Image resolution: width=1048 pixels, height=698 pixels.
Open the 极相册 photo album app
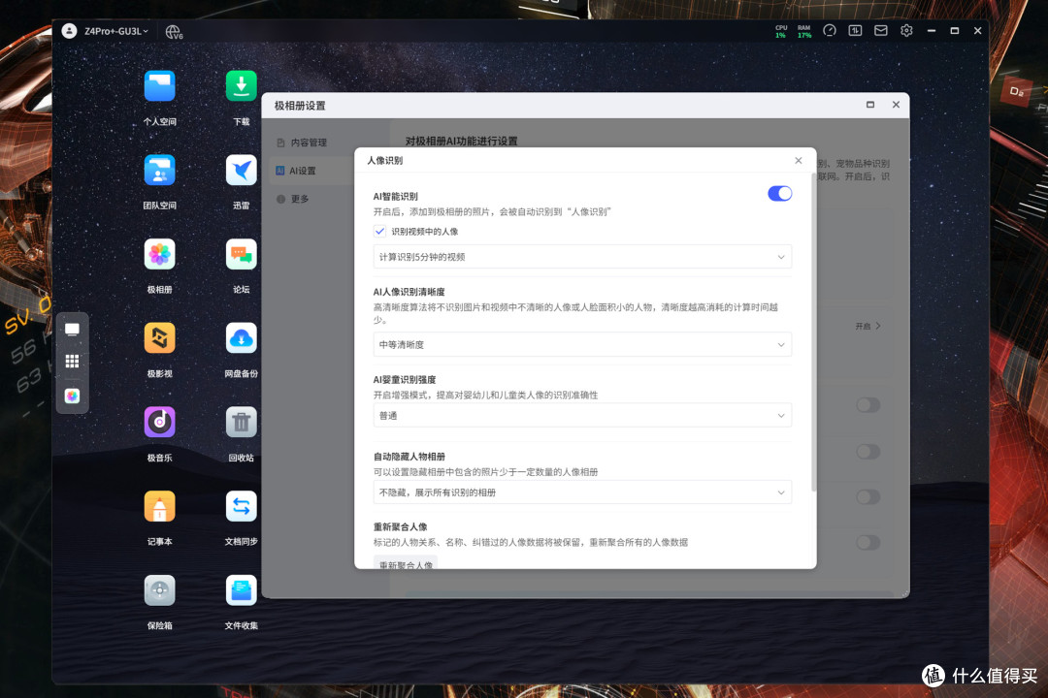coord(160,255)
